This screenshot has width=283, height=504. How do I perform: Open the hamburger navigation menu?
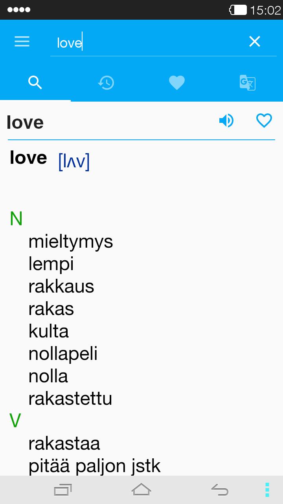[x=22, y=41]
